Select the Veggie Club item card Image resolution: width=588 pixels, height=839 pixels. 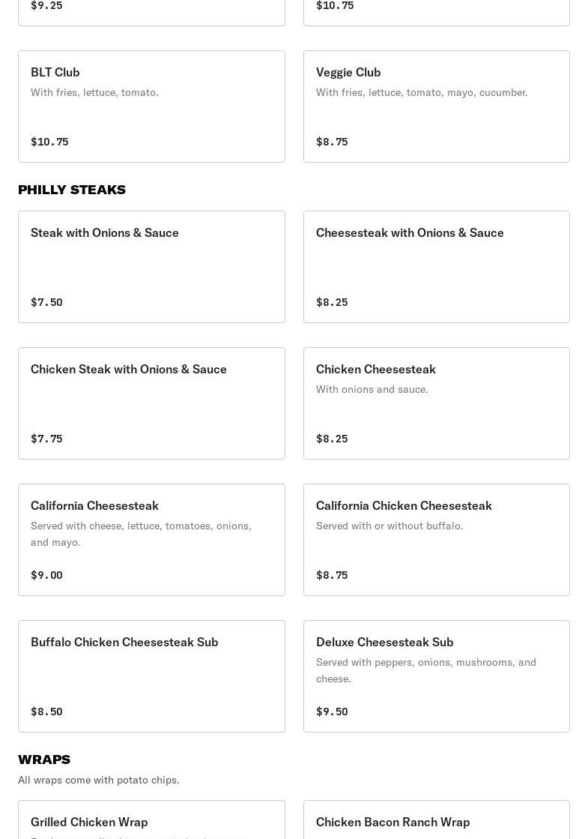436,106
